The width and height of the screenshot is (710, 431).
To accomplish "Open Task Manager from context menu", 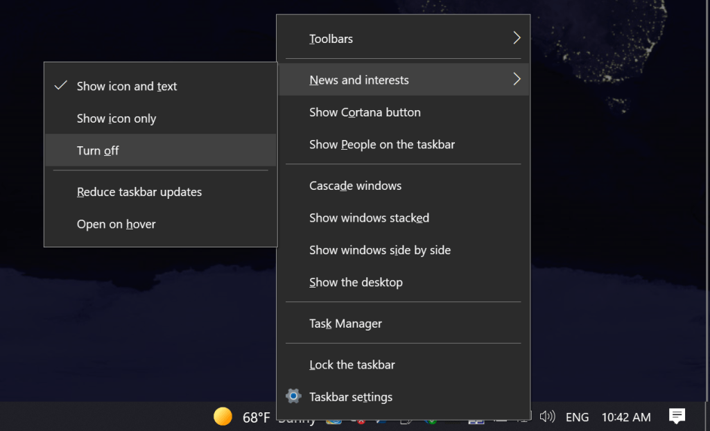I will (345, 324).
